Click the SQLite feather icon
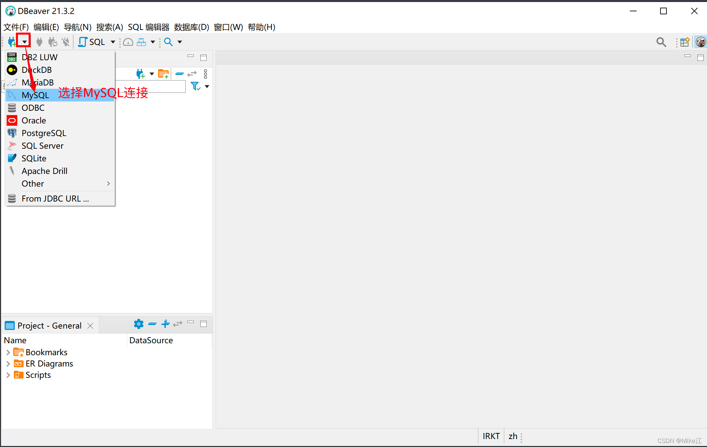Image resolution: width=707 pixels, height=447 pixels. tap(12, 158)
